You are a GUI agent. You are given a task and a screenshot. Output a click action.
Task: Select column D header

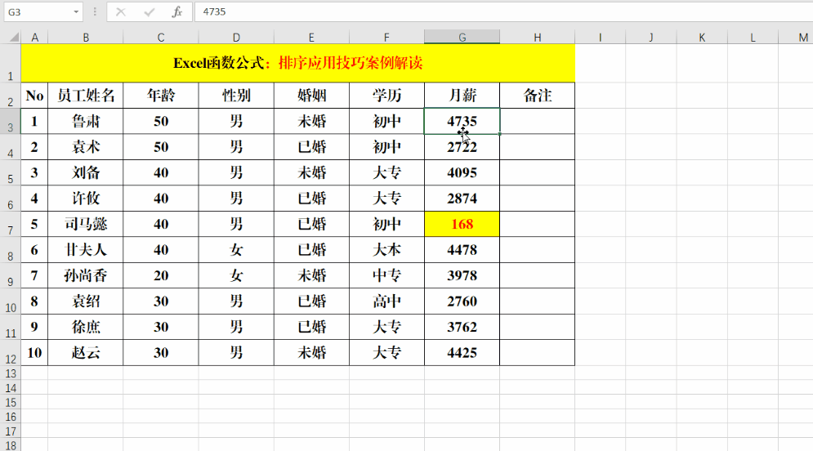coord(236,38)
